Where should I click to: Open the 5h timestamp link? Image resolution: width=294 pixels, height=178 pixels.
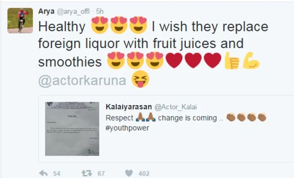pos(100,11)
